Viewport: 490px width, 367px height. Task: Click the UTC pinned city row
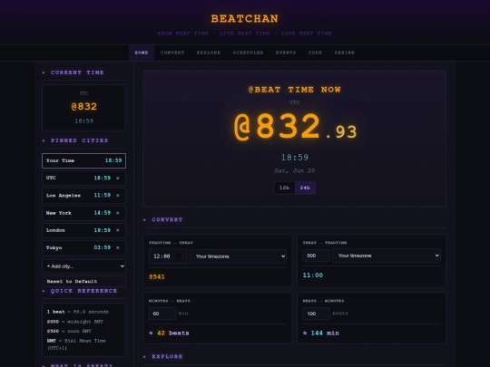click(84, 178)
